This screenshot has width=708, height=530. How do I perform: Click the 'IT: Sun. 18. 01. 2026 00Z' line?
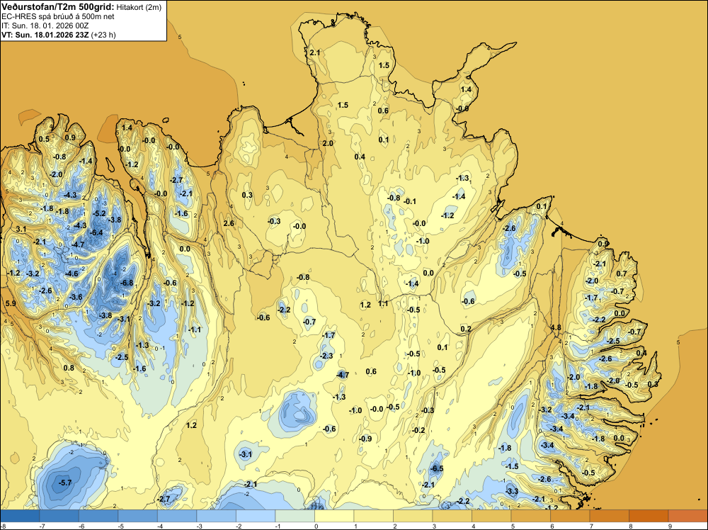pos(45,26)
